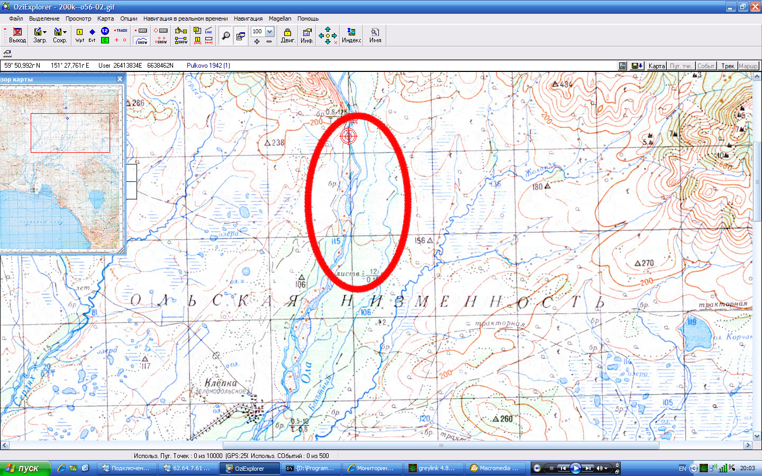Open the Инф. map information tool
Screen dimensions: 762x476
tap(307, 35)
